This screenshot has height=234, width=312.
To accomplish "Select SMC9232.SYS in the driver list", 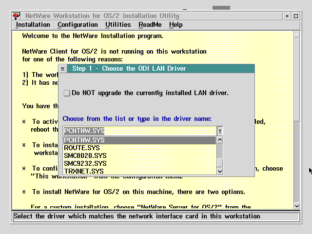I will 140,163.
